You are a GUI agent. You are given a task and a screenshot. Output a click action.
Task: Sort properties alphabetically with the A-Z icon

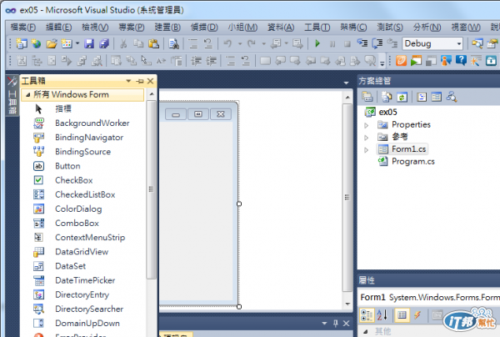pyautogui.click(x=382, y=315)
